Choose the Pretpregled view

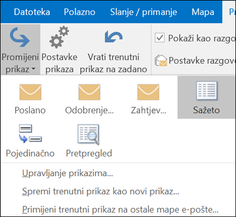[89, 141]
